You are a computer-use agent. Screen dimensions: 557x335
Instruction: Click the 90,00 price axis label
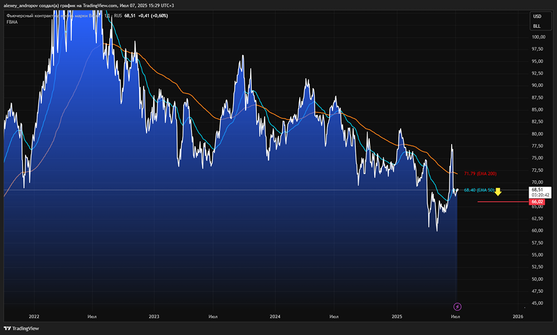click(x=538, y=85)
